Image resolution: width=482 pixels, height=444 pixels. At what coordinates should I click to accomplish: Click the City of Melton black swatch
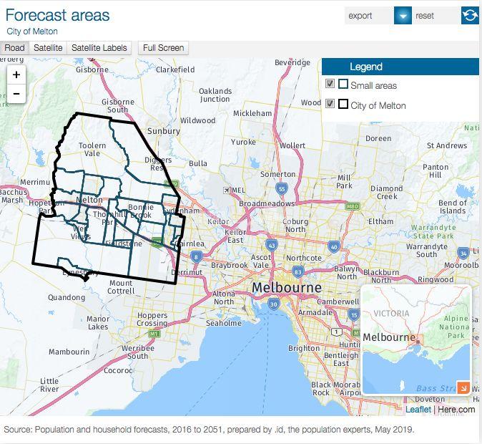click(x=343, y=104)
